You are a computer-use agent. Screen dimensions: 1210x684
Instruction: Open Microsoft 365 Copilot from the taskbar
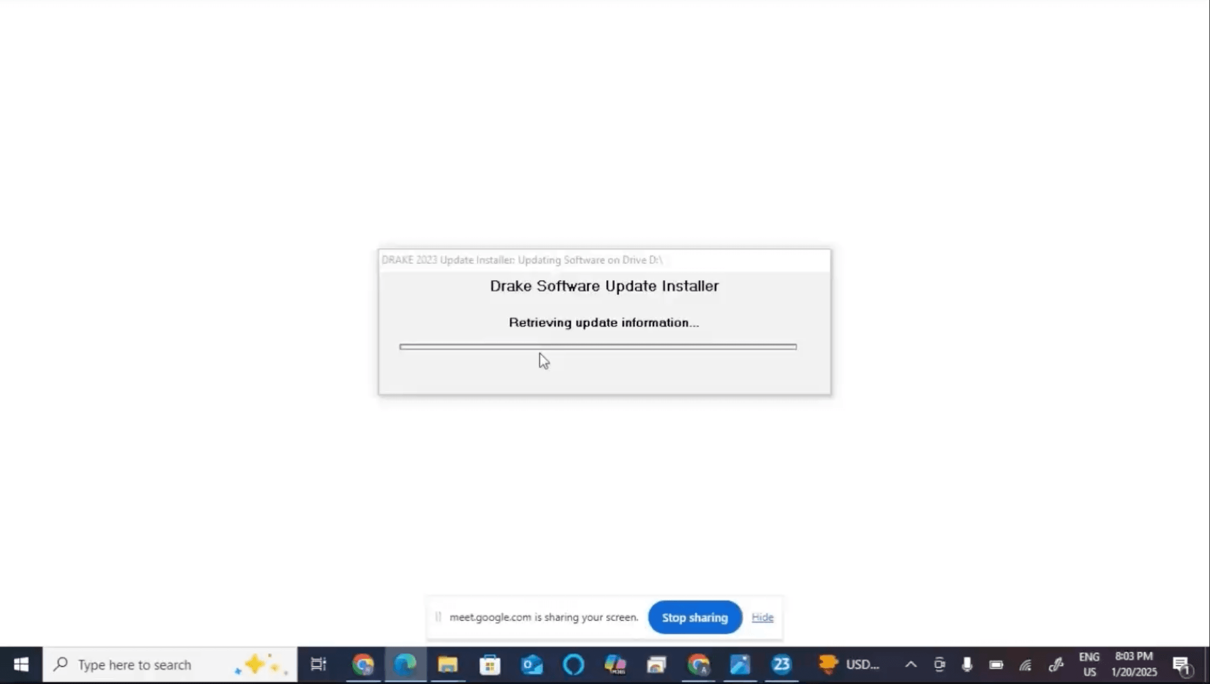point(615,664)
